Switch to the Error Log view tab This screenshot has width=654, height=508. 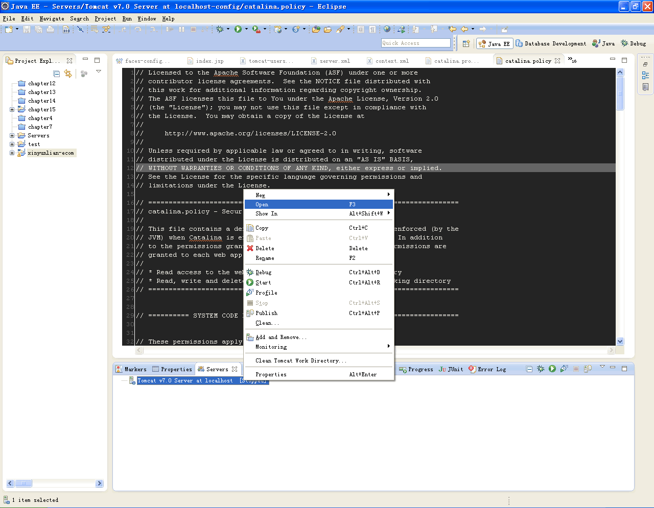click(487, 369)
